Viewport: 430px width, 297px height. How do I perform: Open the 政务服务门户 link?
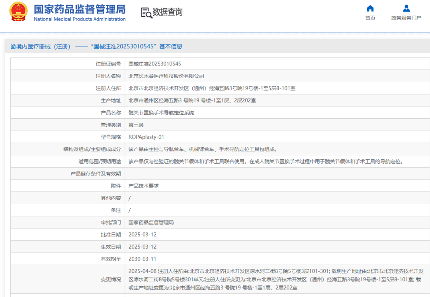[406, 18]
